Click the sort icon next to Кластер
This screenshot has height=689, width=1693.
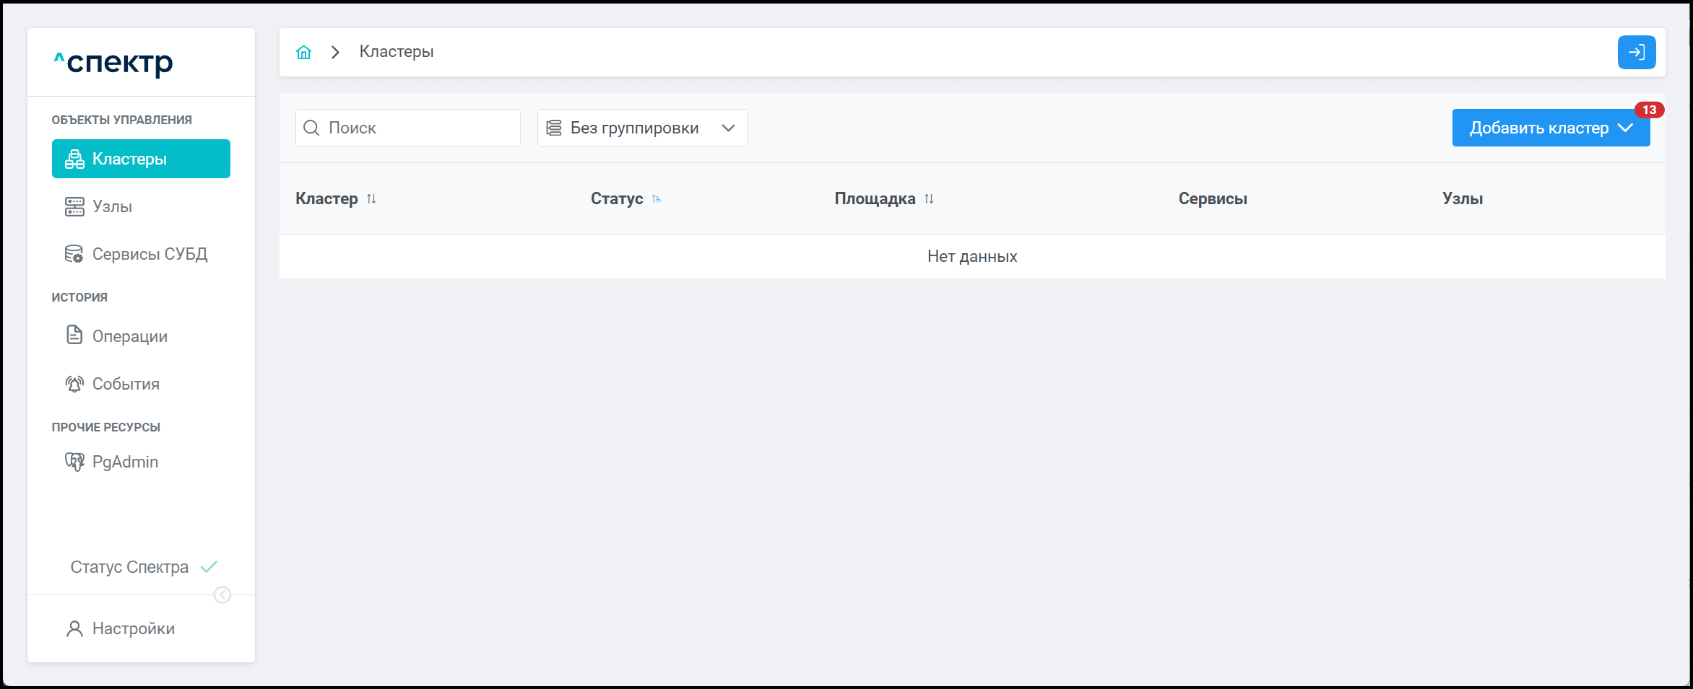coord(371,198)
